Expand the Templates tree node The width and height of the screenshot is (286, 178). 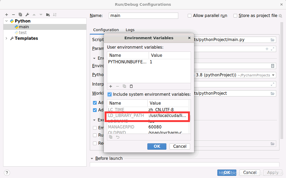(7, 38)
